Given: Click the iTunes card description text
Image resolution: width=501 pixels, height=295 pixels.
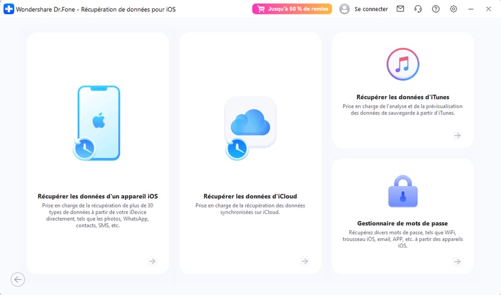Looking at the screenshot, I should click(x=402, y=110).
